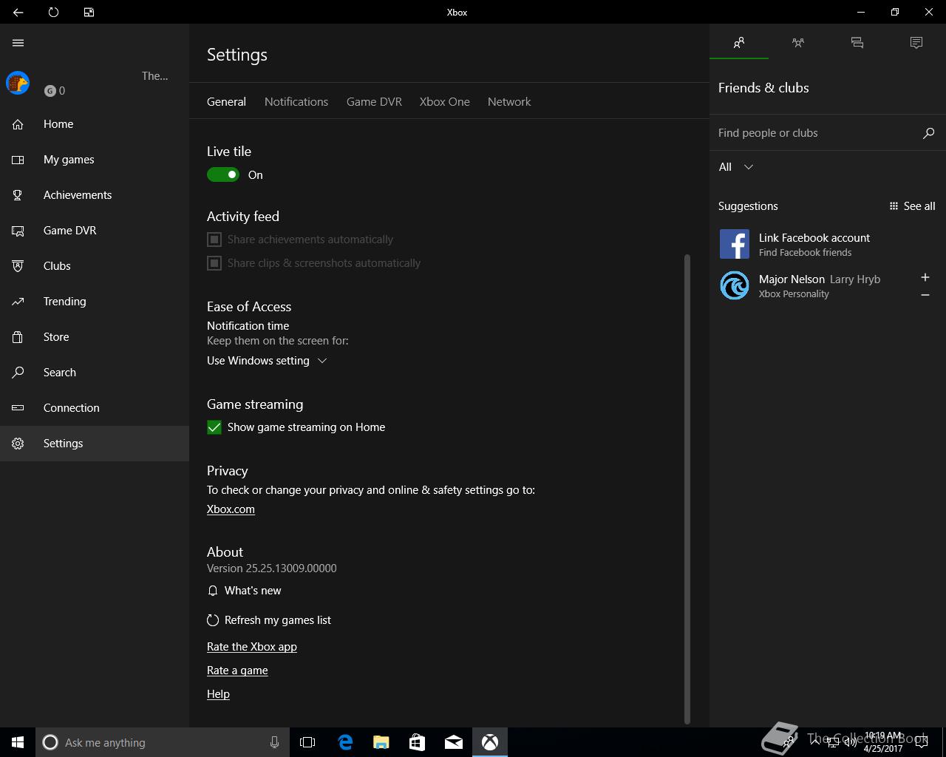Click the Settings gear icon

coord(18,444)
